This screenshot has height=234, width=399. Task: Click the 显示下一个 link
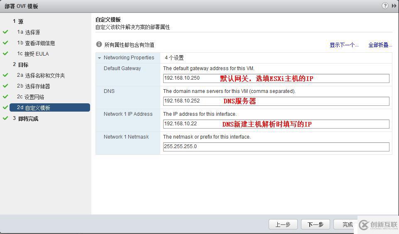pos(344,45)
